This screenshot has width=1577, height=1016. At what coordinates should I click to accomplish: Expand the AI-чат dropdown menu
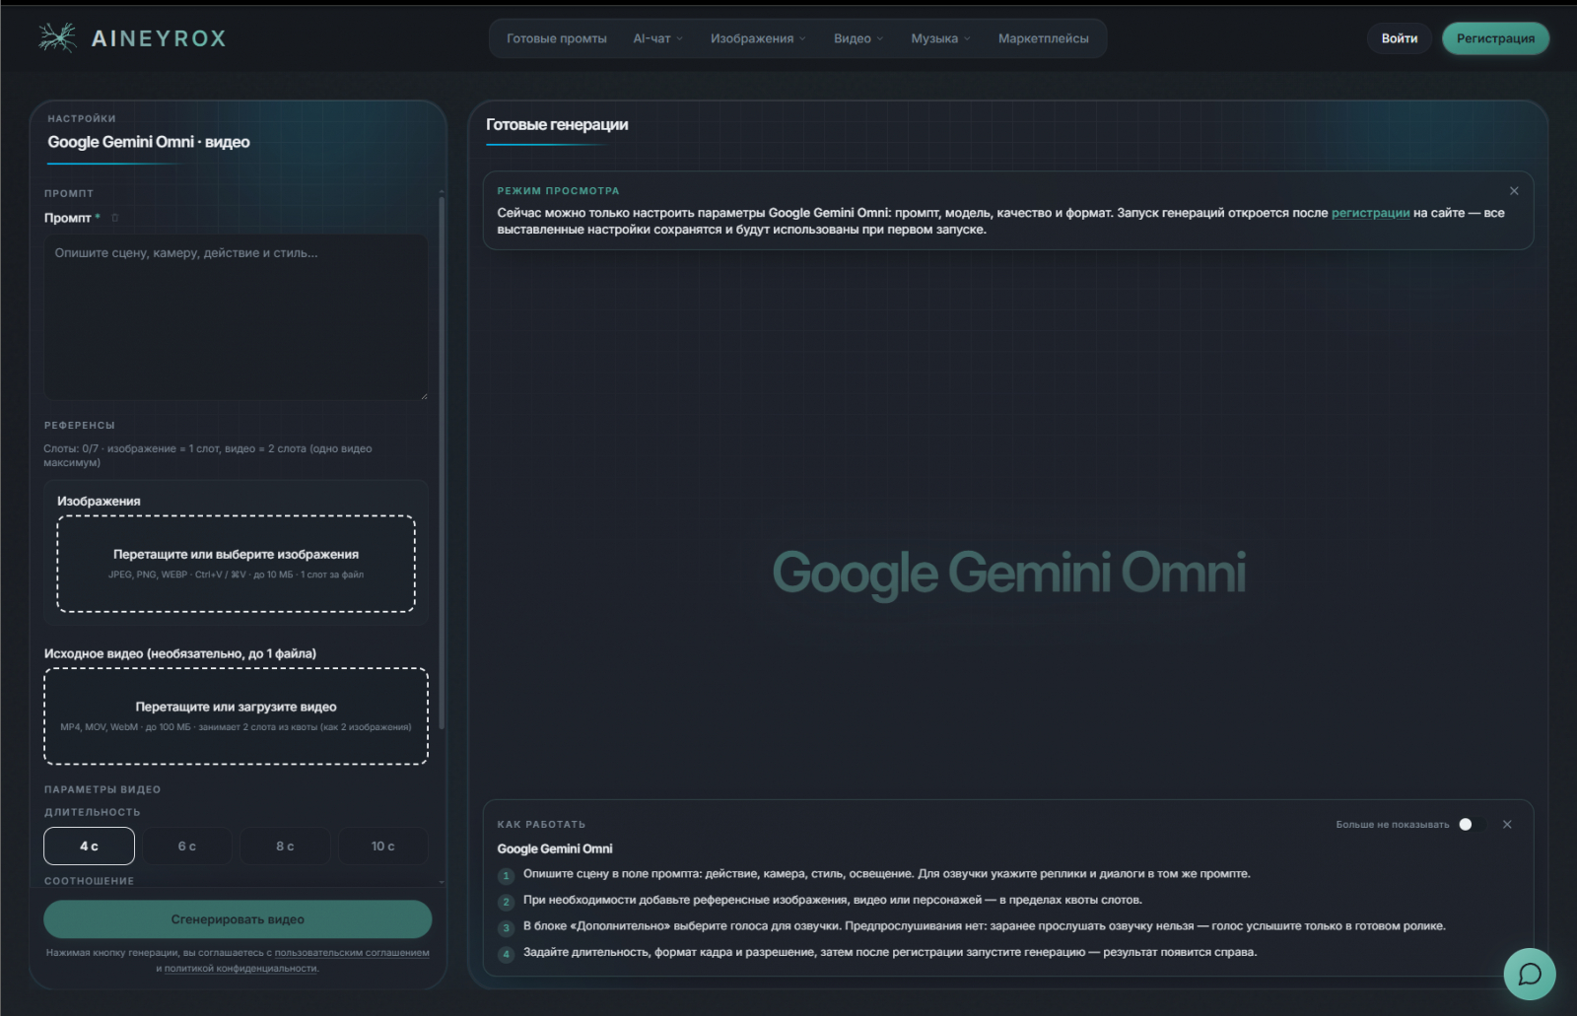point(657,38)
